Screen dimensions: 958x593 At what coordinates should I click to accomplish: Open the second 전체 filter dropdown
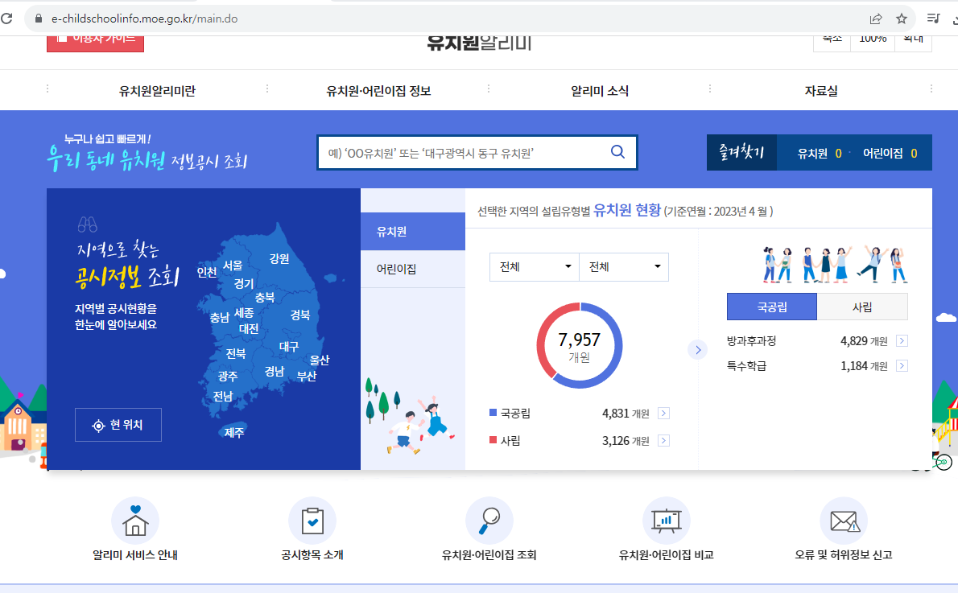point(624,266)
